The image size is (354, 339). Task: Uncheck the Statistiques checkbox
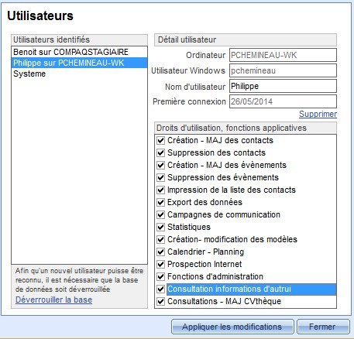[160, 227]
